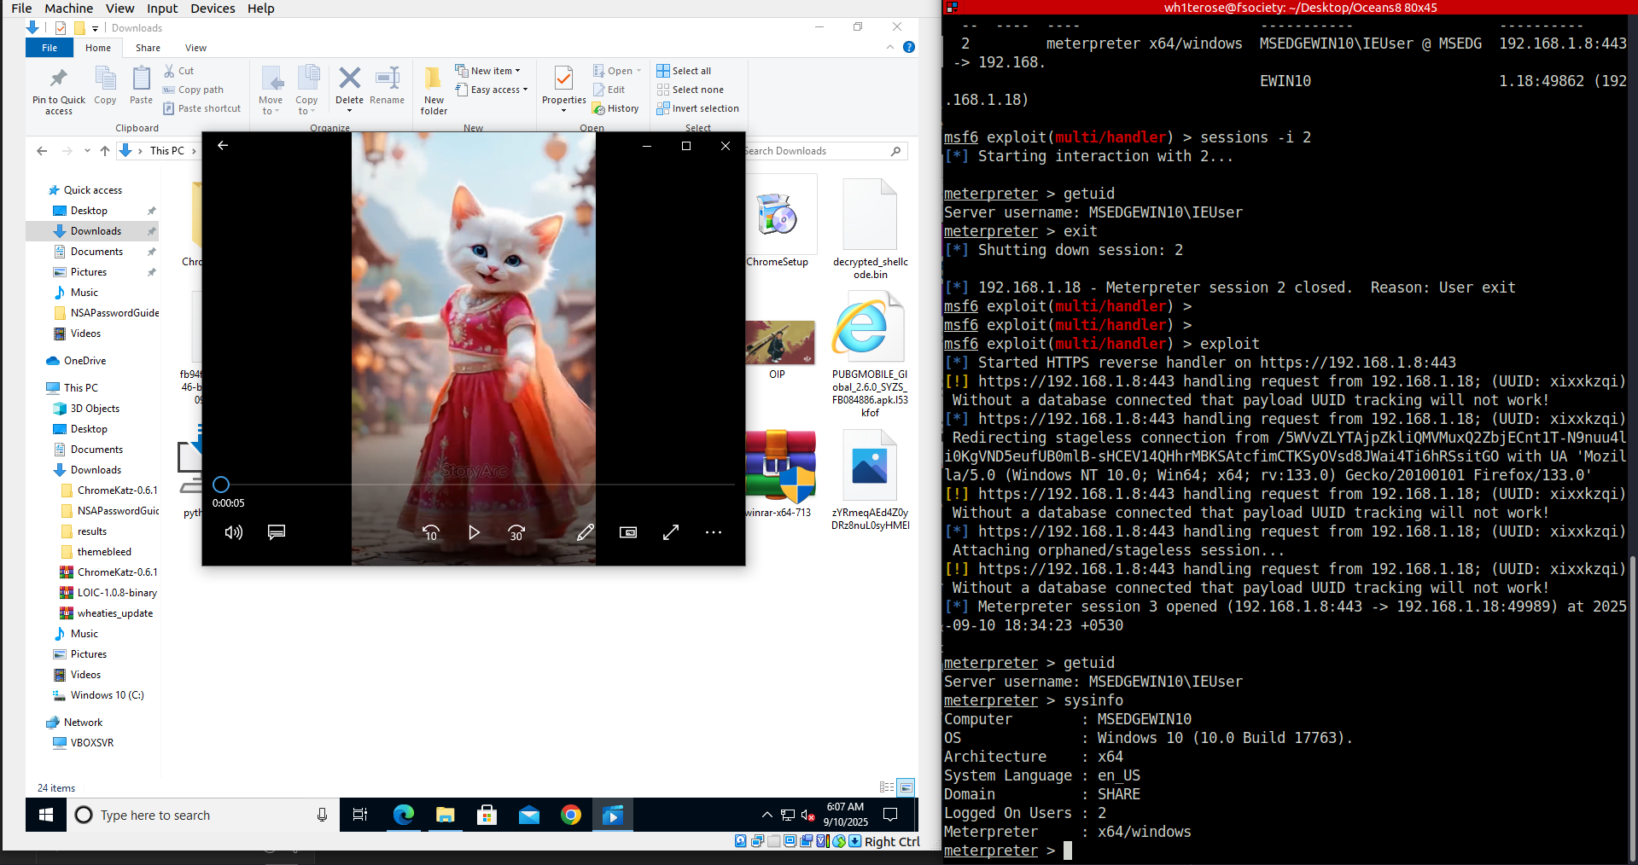Click the Cut command

pyautogui.click(x=179, y=71)
